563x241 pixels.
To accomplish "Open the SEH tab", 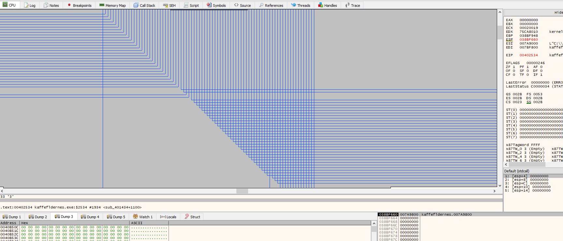I will [170, 6].
